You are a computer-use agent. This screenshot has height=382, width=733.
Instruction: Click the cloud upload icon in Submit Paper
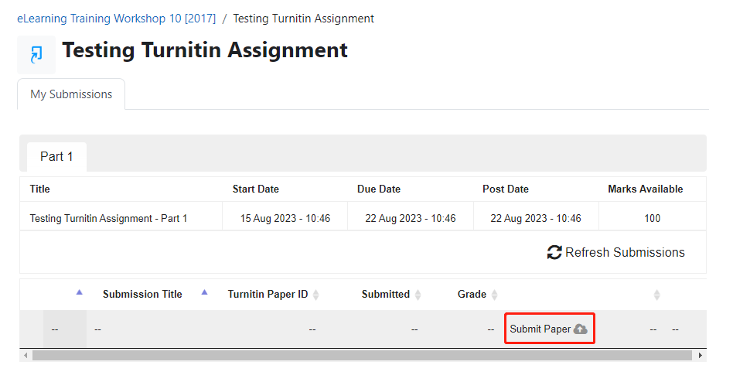(581, 329)
